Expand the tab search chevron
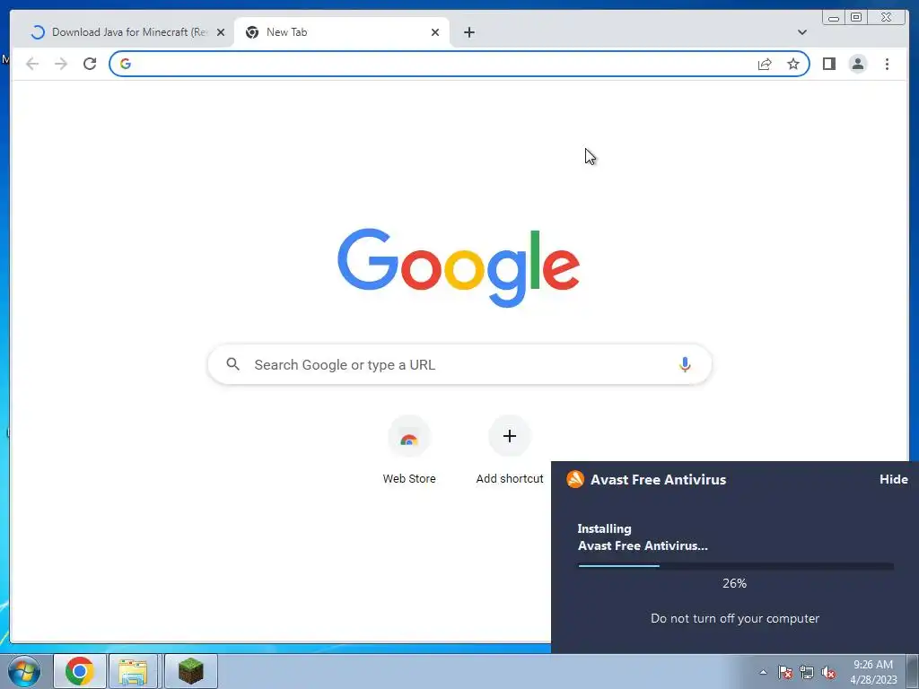The height and width of the screenshot is (689, 919). [x=801, y=32]
